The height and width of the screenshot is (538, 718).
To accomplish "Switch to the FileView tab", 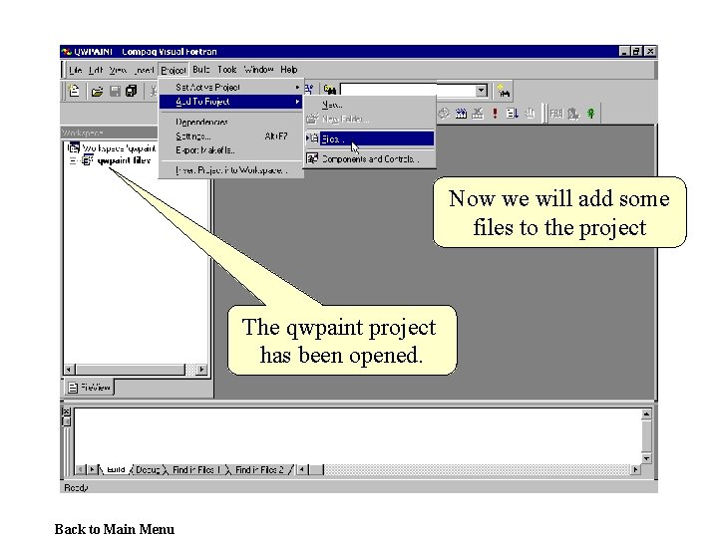I will 90,388.
